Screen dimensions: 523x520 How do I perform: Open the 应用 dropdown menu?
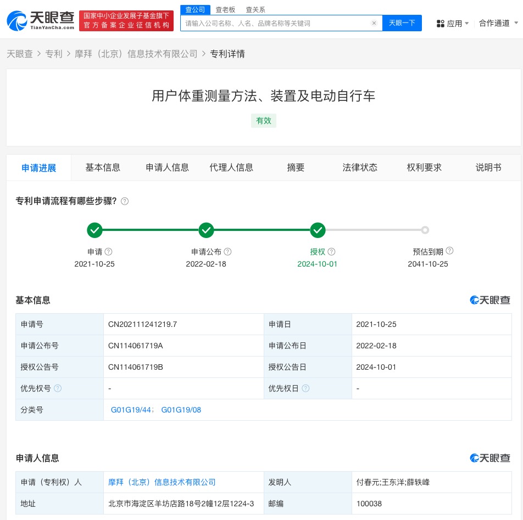453,24
